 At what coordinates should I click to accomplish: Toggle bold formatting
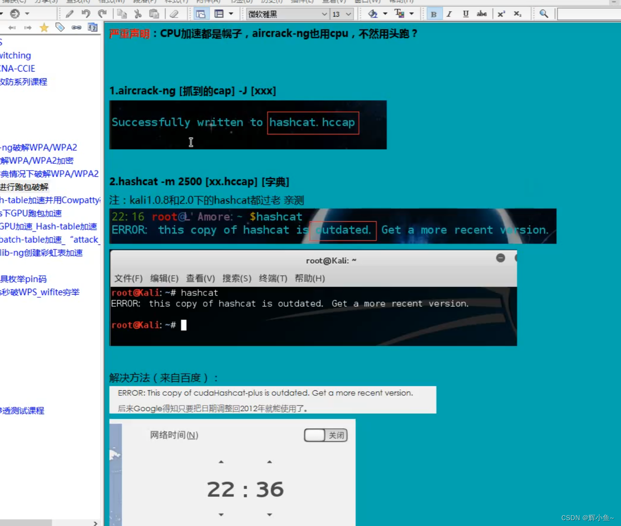coord(433,14)
